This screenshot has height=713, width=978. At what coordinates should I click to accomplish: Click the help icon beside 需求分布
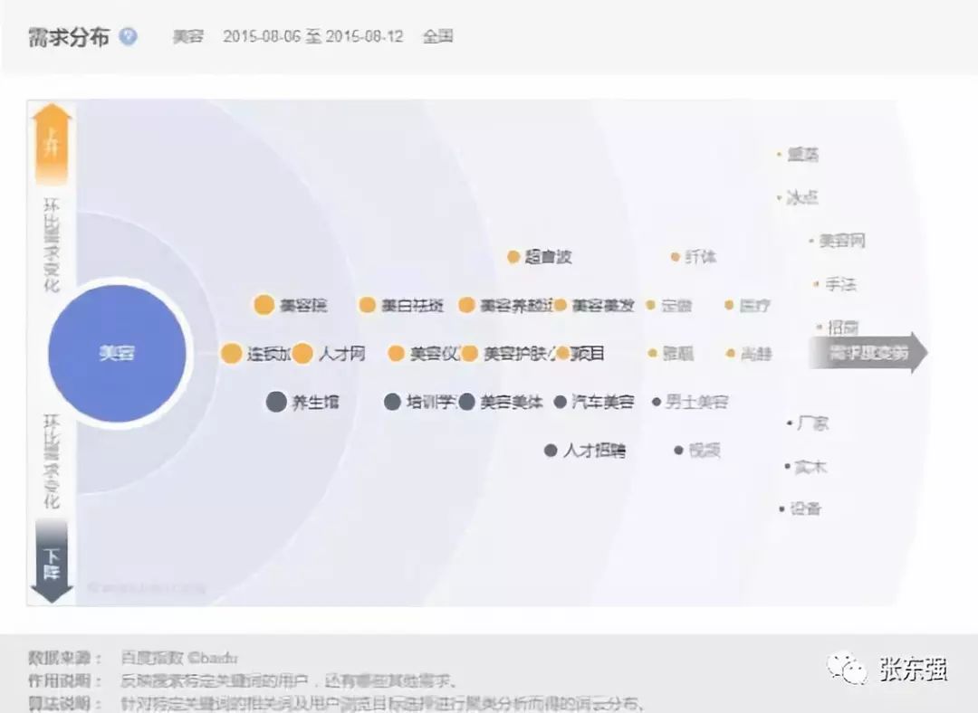click(x=128, y=36)
